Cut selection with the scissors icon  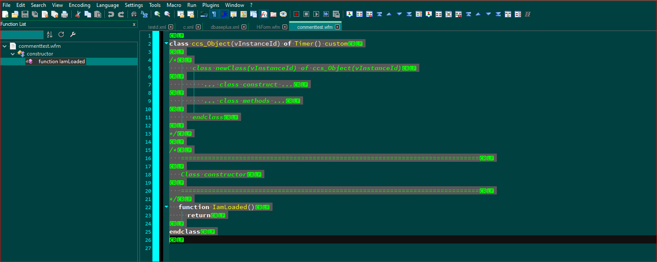77,14
